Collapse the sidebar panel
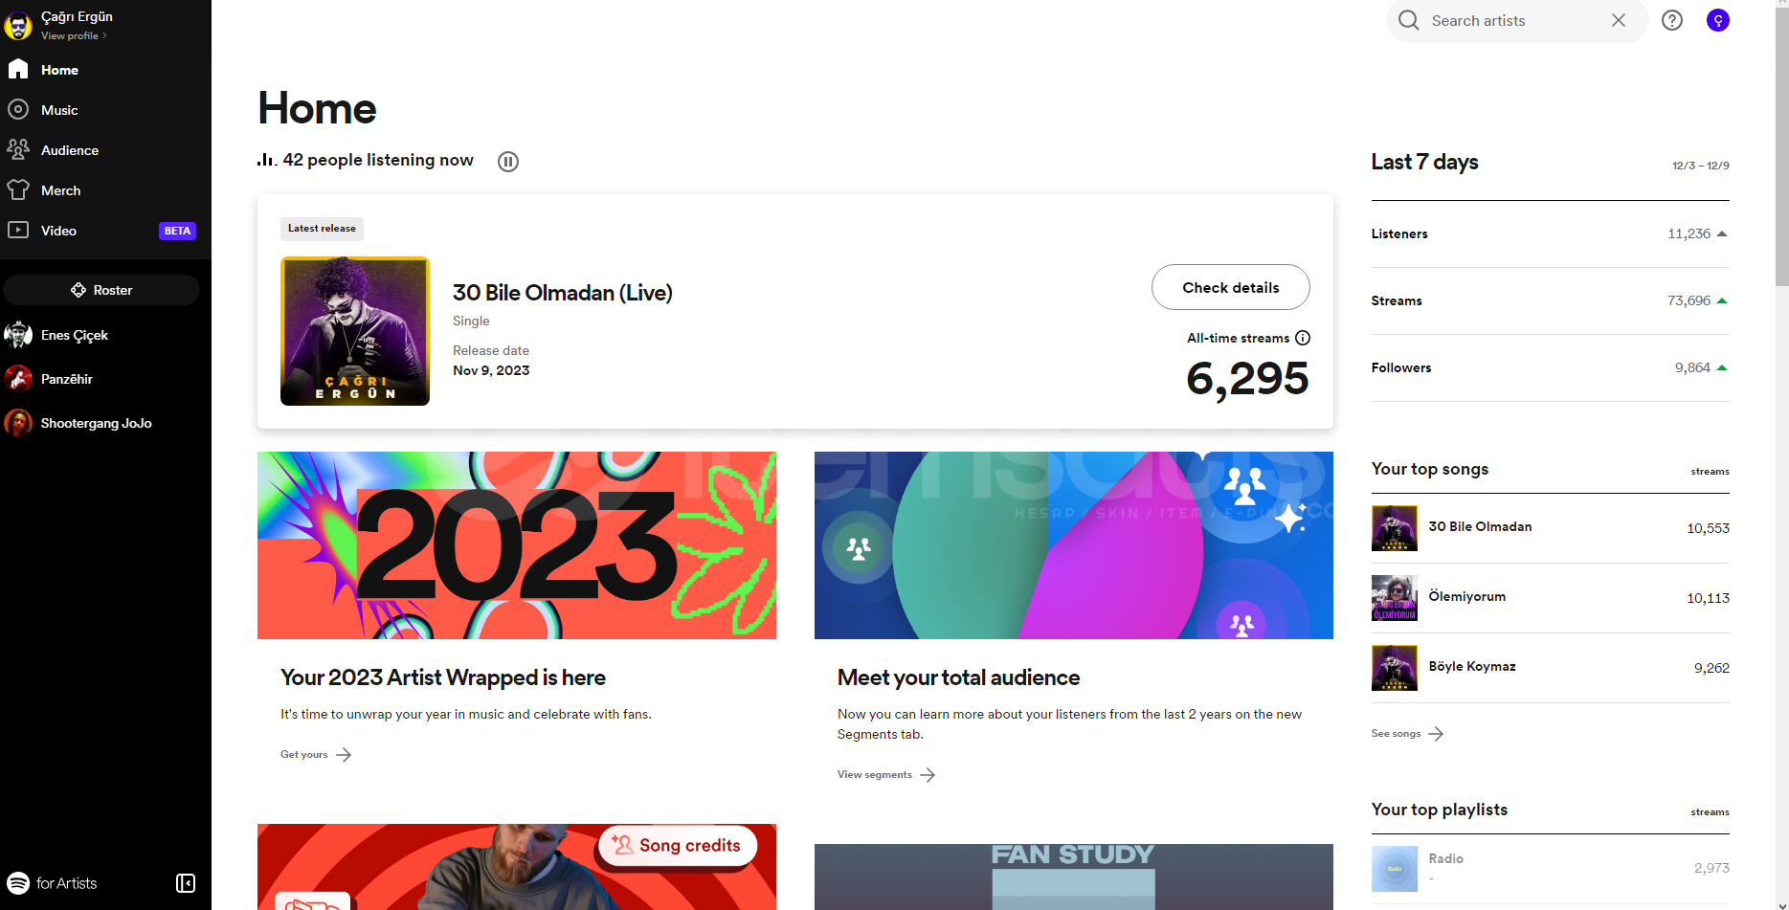 (186, 883)
